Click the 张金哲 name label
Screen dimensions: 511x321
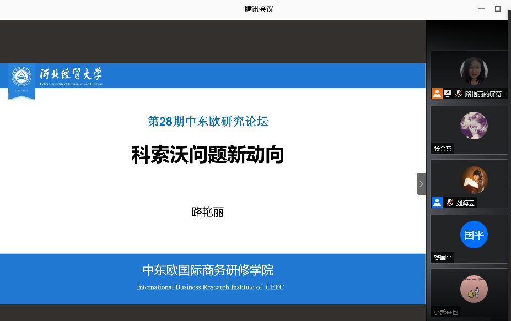(x=443, y=149)
